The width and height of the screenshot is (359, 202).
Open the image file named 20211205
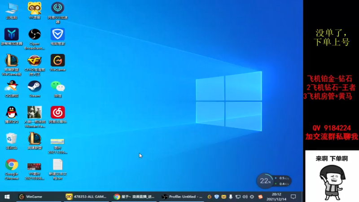(57, 146)
